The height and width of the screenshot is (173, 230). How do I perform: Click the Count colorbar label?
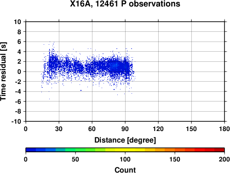click(125, 170)
